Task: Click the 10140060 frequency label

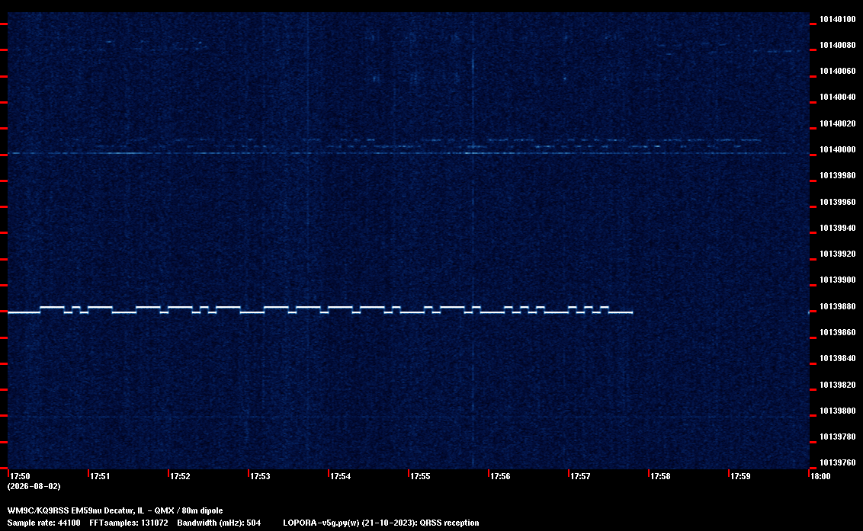Action: point(837,71)
